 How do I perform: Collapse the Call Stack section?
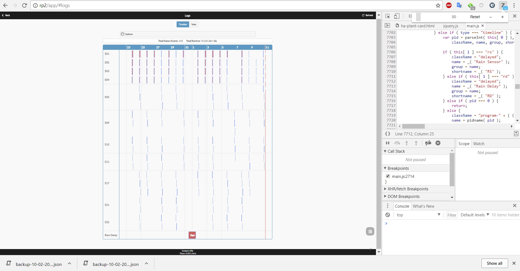coord(385,151)
